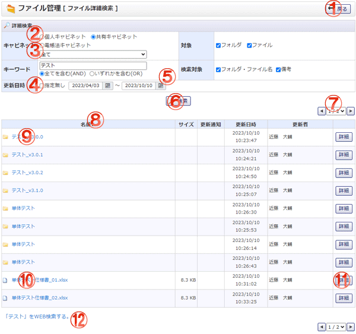Screen dimensions: 356x334
Task: Click folder icon of テスト_v3.0.1 row
Action: [x=5, y=155]
